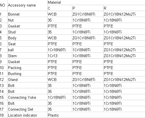Select the WCB cell in Bonnet row
The width and height of the screenshot is (145, 118).
[x=60, y=14]
